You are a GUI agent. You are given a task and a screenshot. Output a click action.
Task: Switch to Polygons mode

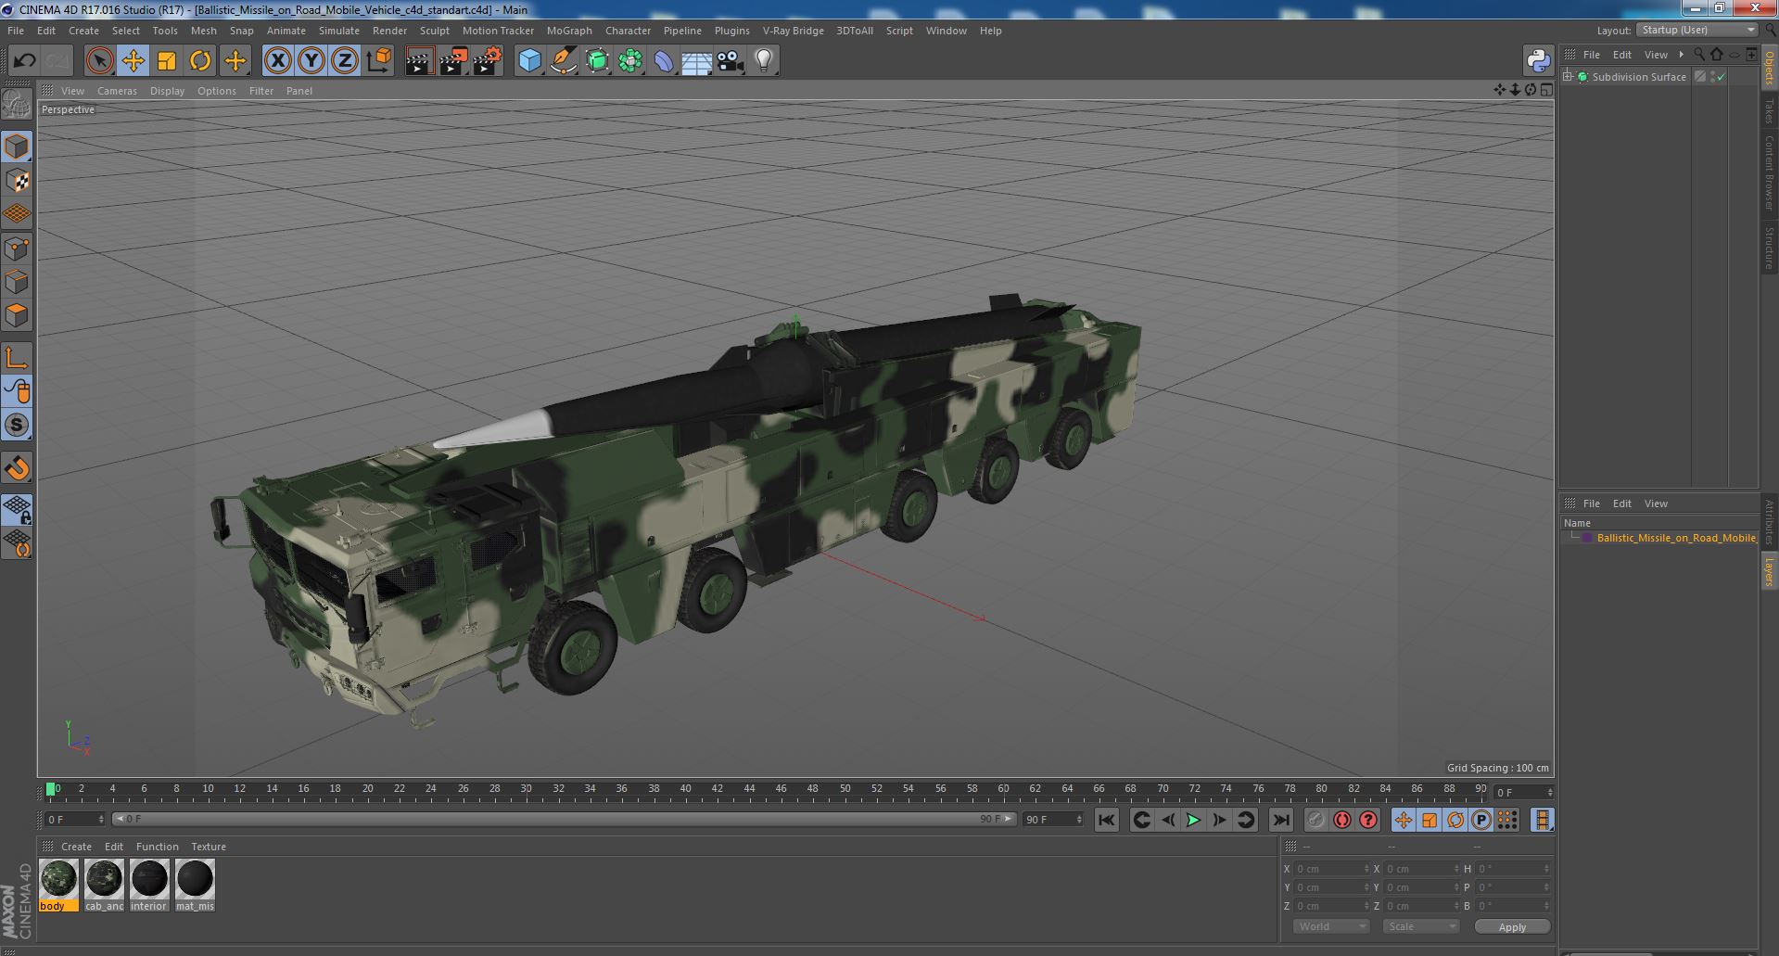[17, 315]
